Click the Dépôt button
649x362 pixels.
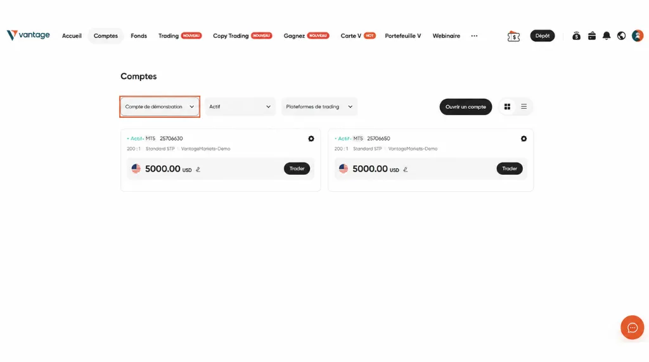pos(543,36)
